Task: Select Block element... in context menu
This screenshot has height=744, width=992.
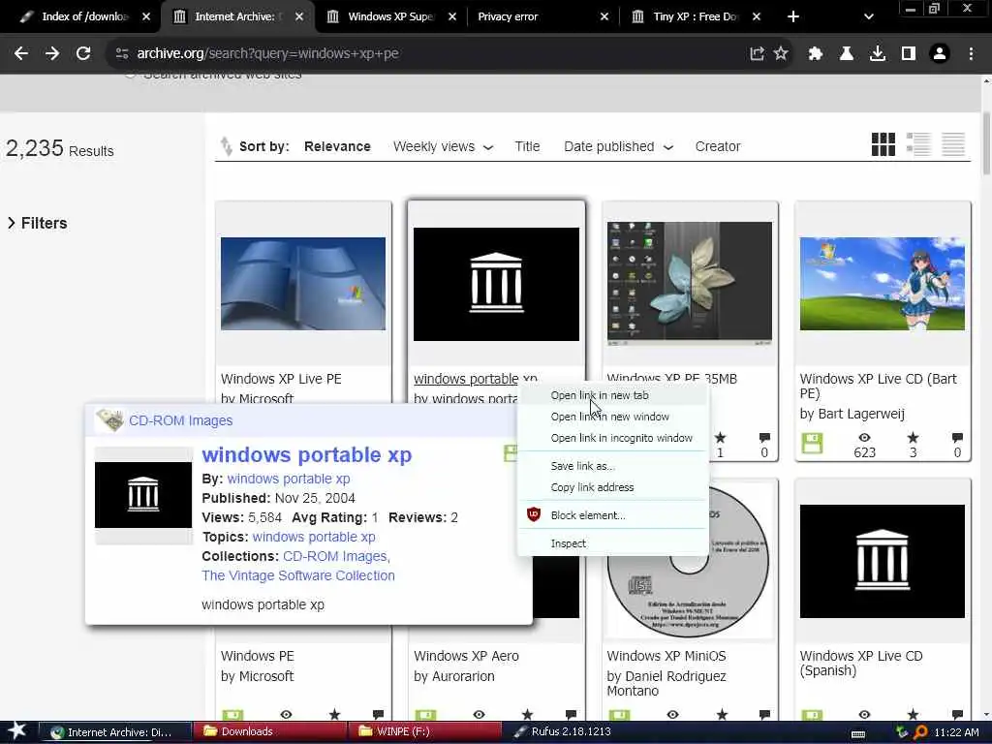Action: [612, 515]
